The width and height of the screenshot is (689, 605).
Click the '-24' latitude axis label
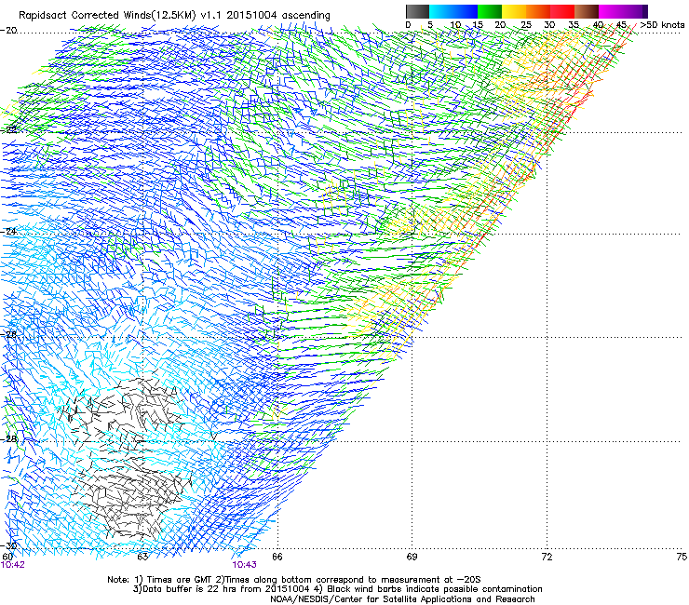click(x=8, y=231)
